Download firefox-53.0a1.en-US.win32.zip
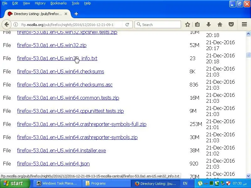The width and height of the screenshot is (251, 188). (52, 45)
